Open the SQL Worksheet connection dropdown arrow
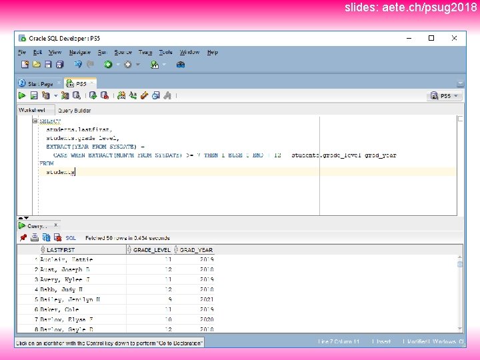 pyautogui.click(x=164, y=65)
